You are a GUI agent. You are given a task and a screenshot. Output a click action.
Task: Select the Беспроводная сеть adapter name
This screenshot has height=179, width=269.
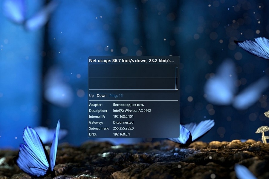point(128,105)
